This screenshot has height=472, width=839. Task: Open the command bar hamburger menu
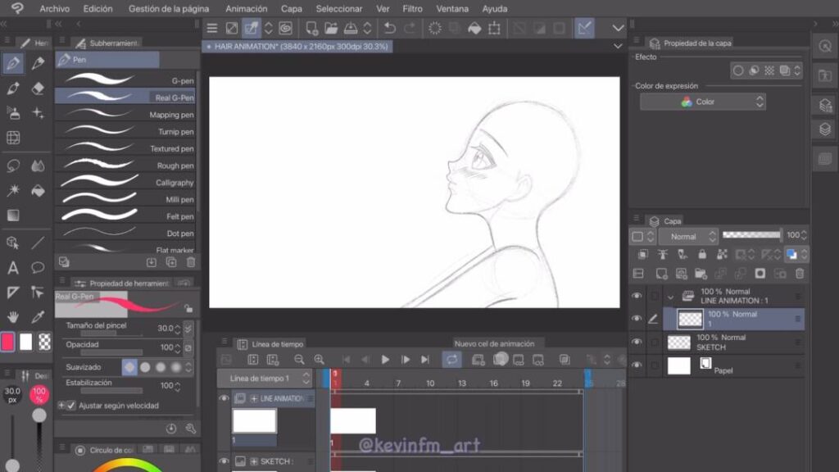pyautogui.click(x=212, y=28)
